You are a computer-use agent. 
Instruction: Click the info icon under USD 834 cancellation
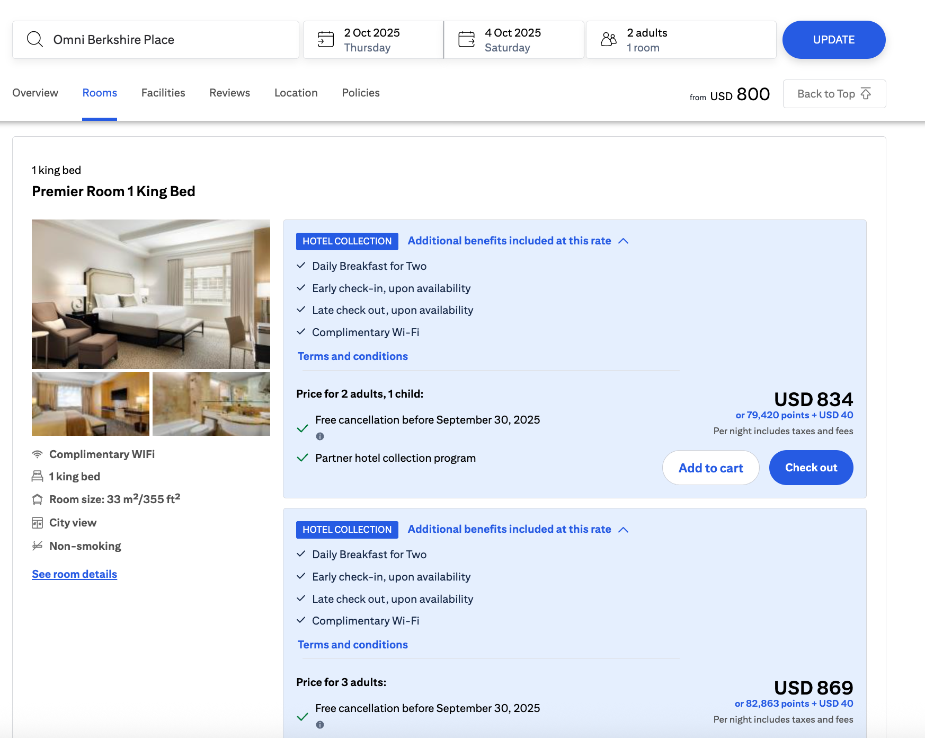320,436
